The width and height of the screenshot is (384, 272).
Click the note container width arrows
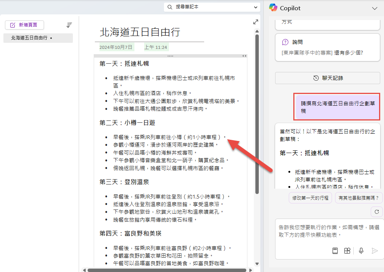tap(244, 56)
